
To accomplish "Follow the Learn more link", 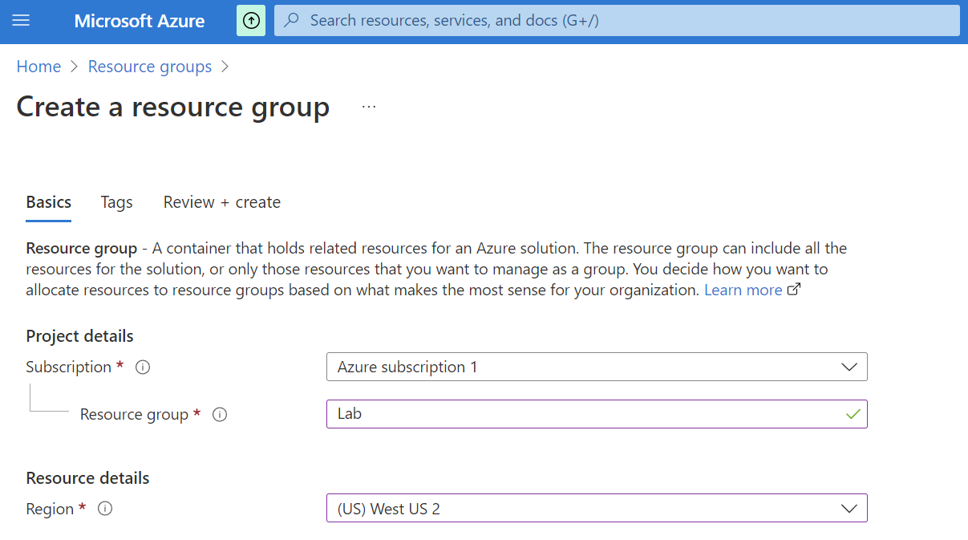I will click(x=743, y=289).
